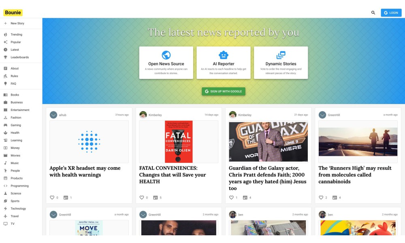Click the Science category icon
Screen dimensions: 405x243
point(5,193)
